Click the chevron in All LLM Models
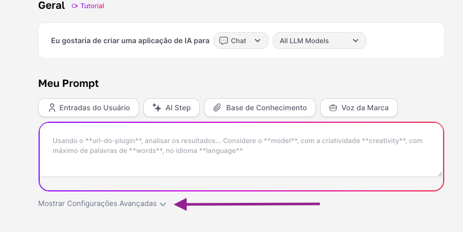This screenshot has height=232, width=463. (356, 41)
